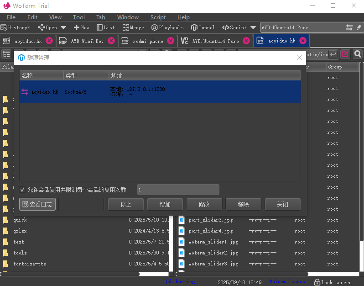The image size is (364, 286).
Task: Select the aoyiduo.hk Socks4/5 tunnel row
Action: 160,92
